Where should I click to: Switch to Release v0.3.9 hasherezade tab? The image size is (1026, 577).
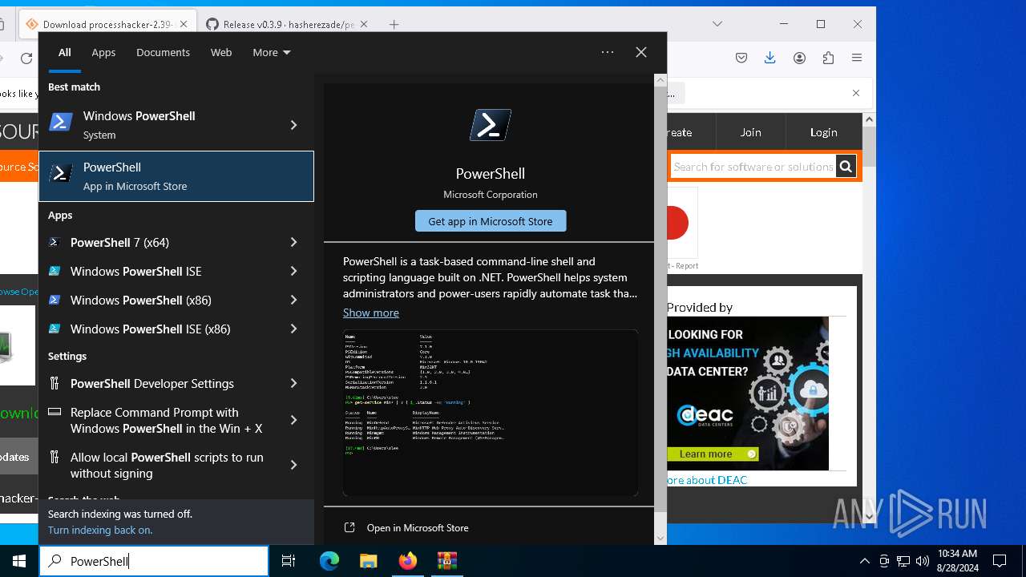click(x=279, y=24)
